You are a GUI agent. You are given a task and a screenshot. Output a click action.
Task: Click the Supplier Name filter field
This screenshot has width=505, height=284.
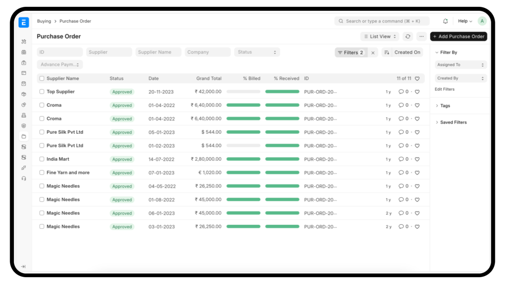[158, 52]
